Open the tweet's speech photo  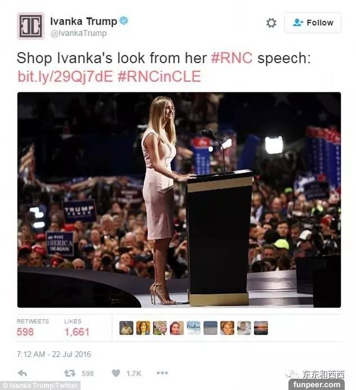point(179,200)
